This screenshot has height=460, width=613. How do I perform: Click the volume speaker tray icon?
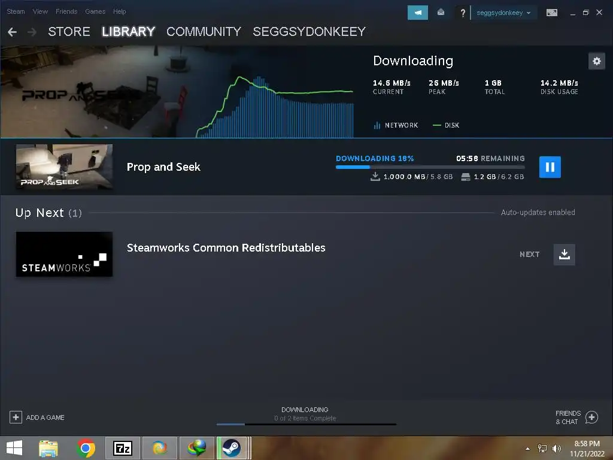tap(556, 449)
